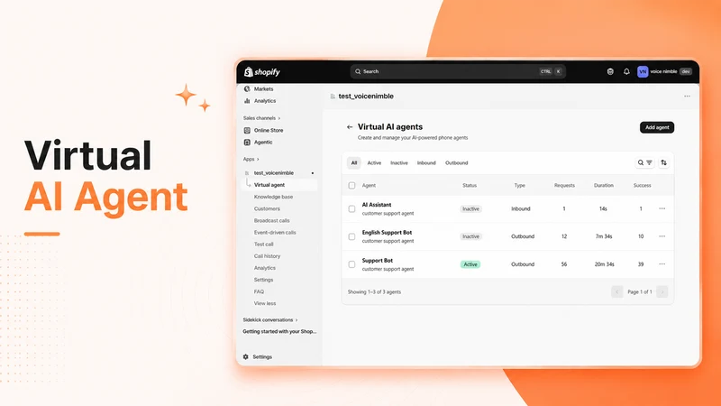Open Call history page
Image resolution: width=721 pixels, height=406 pixels.
[x=267, y=256]
